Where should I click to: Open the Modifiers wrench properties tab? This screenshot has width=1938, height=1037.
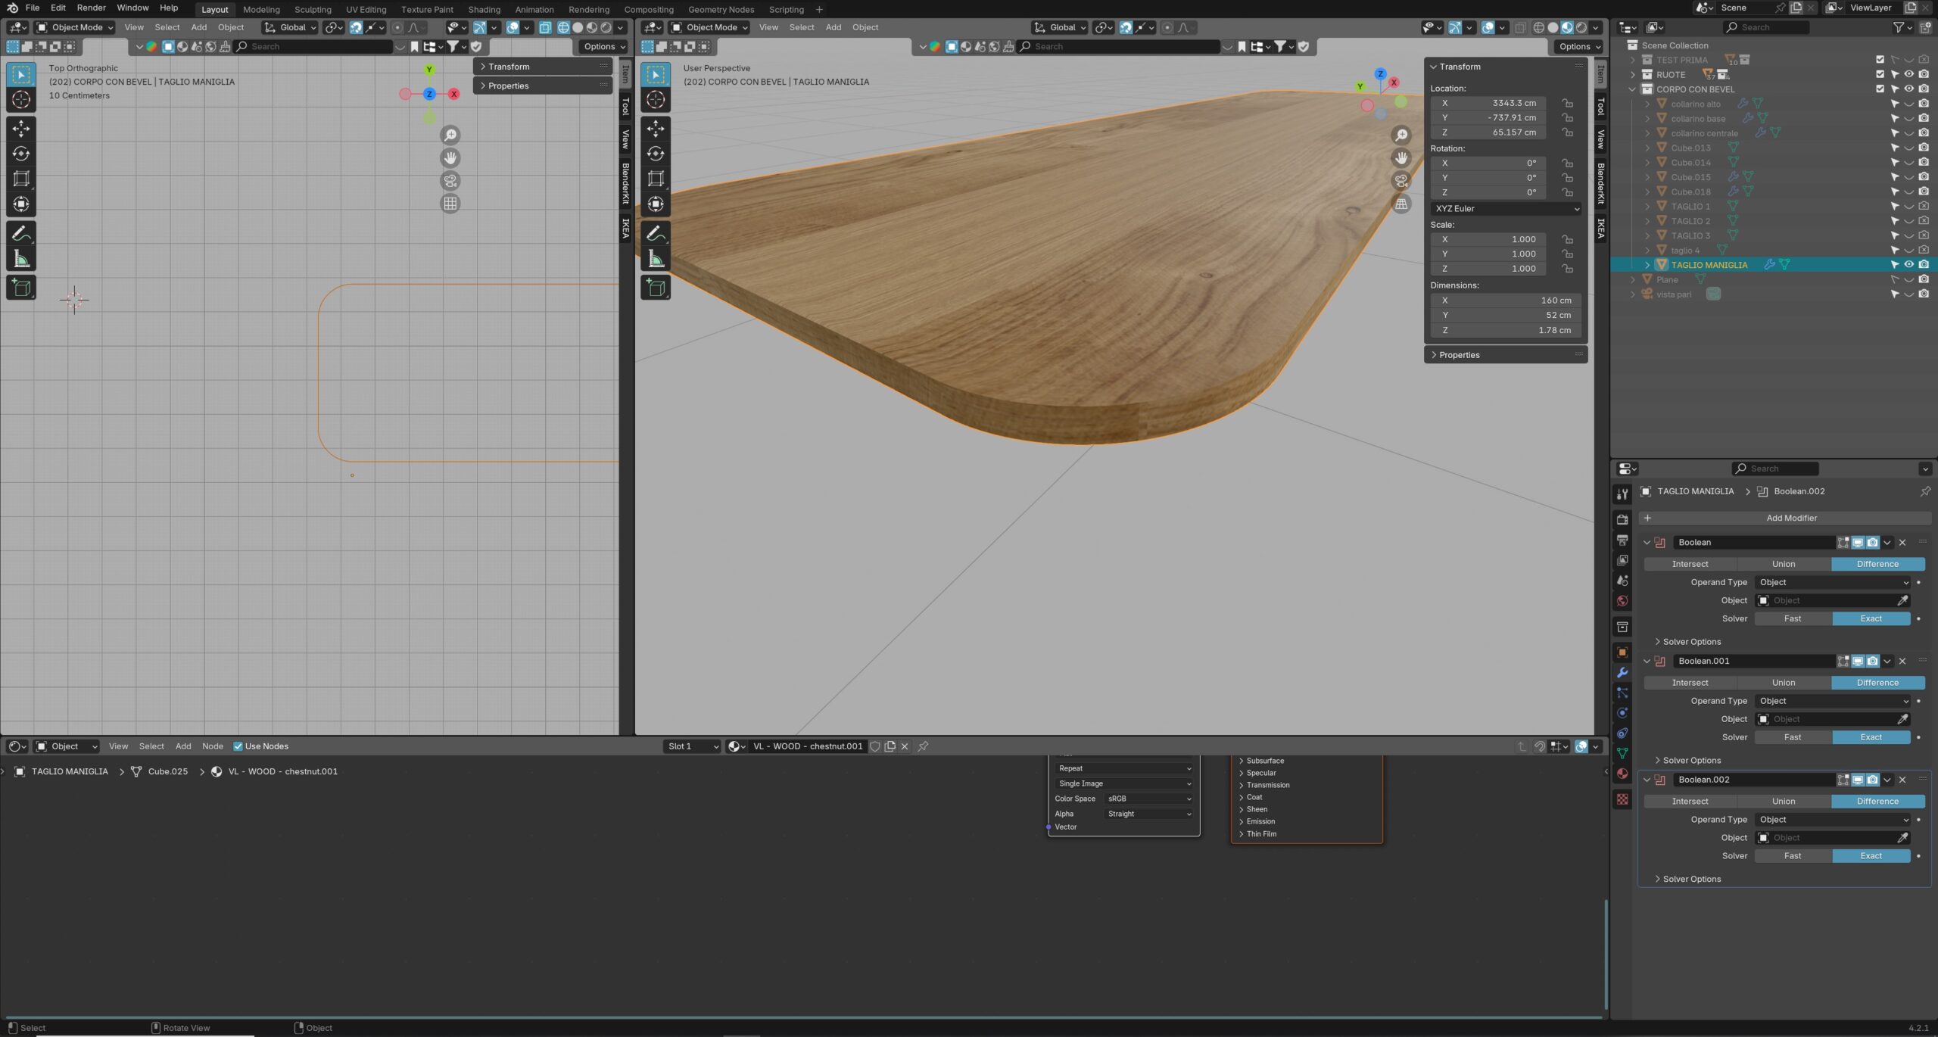point(1622,673)
